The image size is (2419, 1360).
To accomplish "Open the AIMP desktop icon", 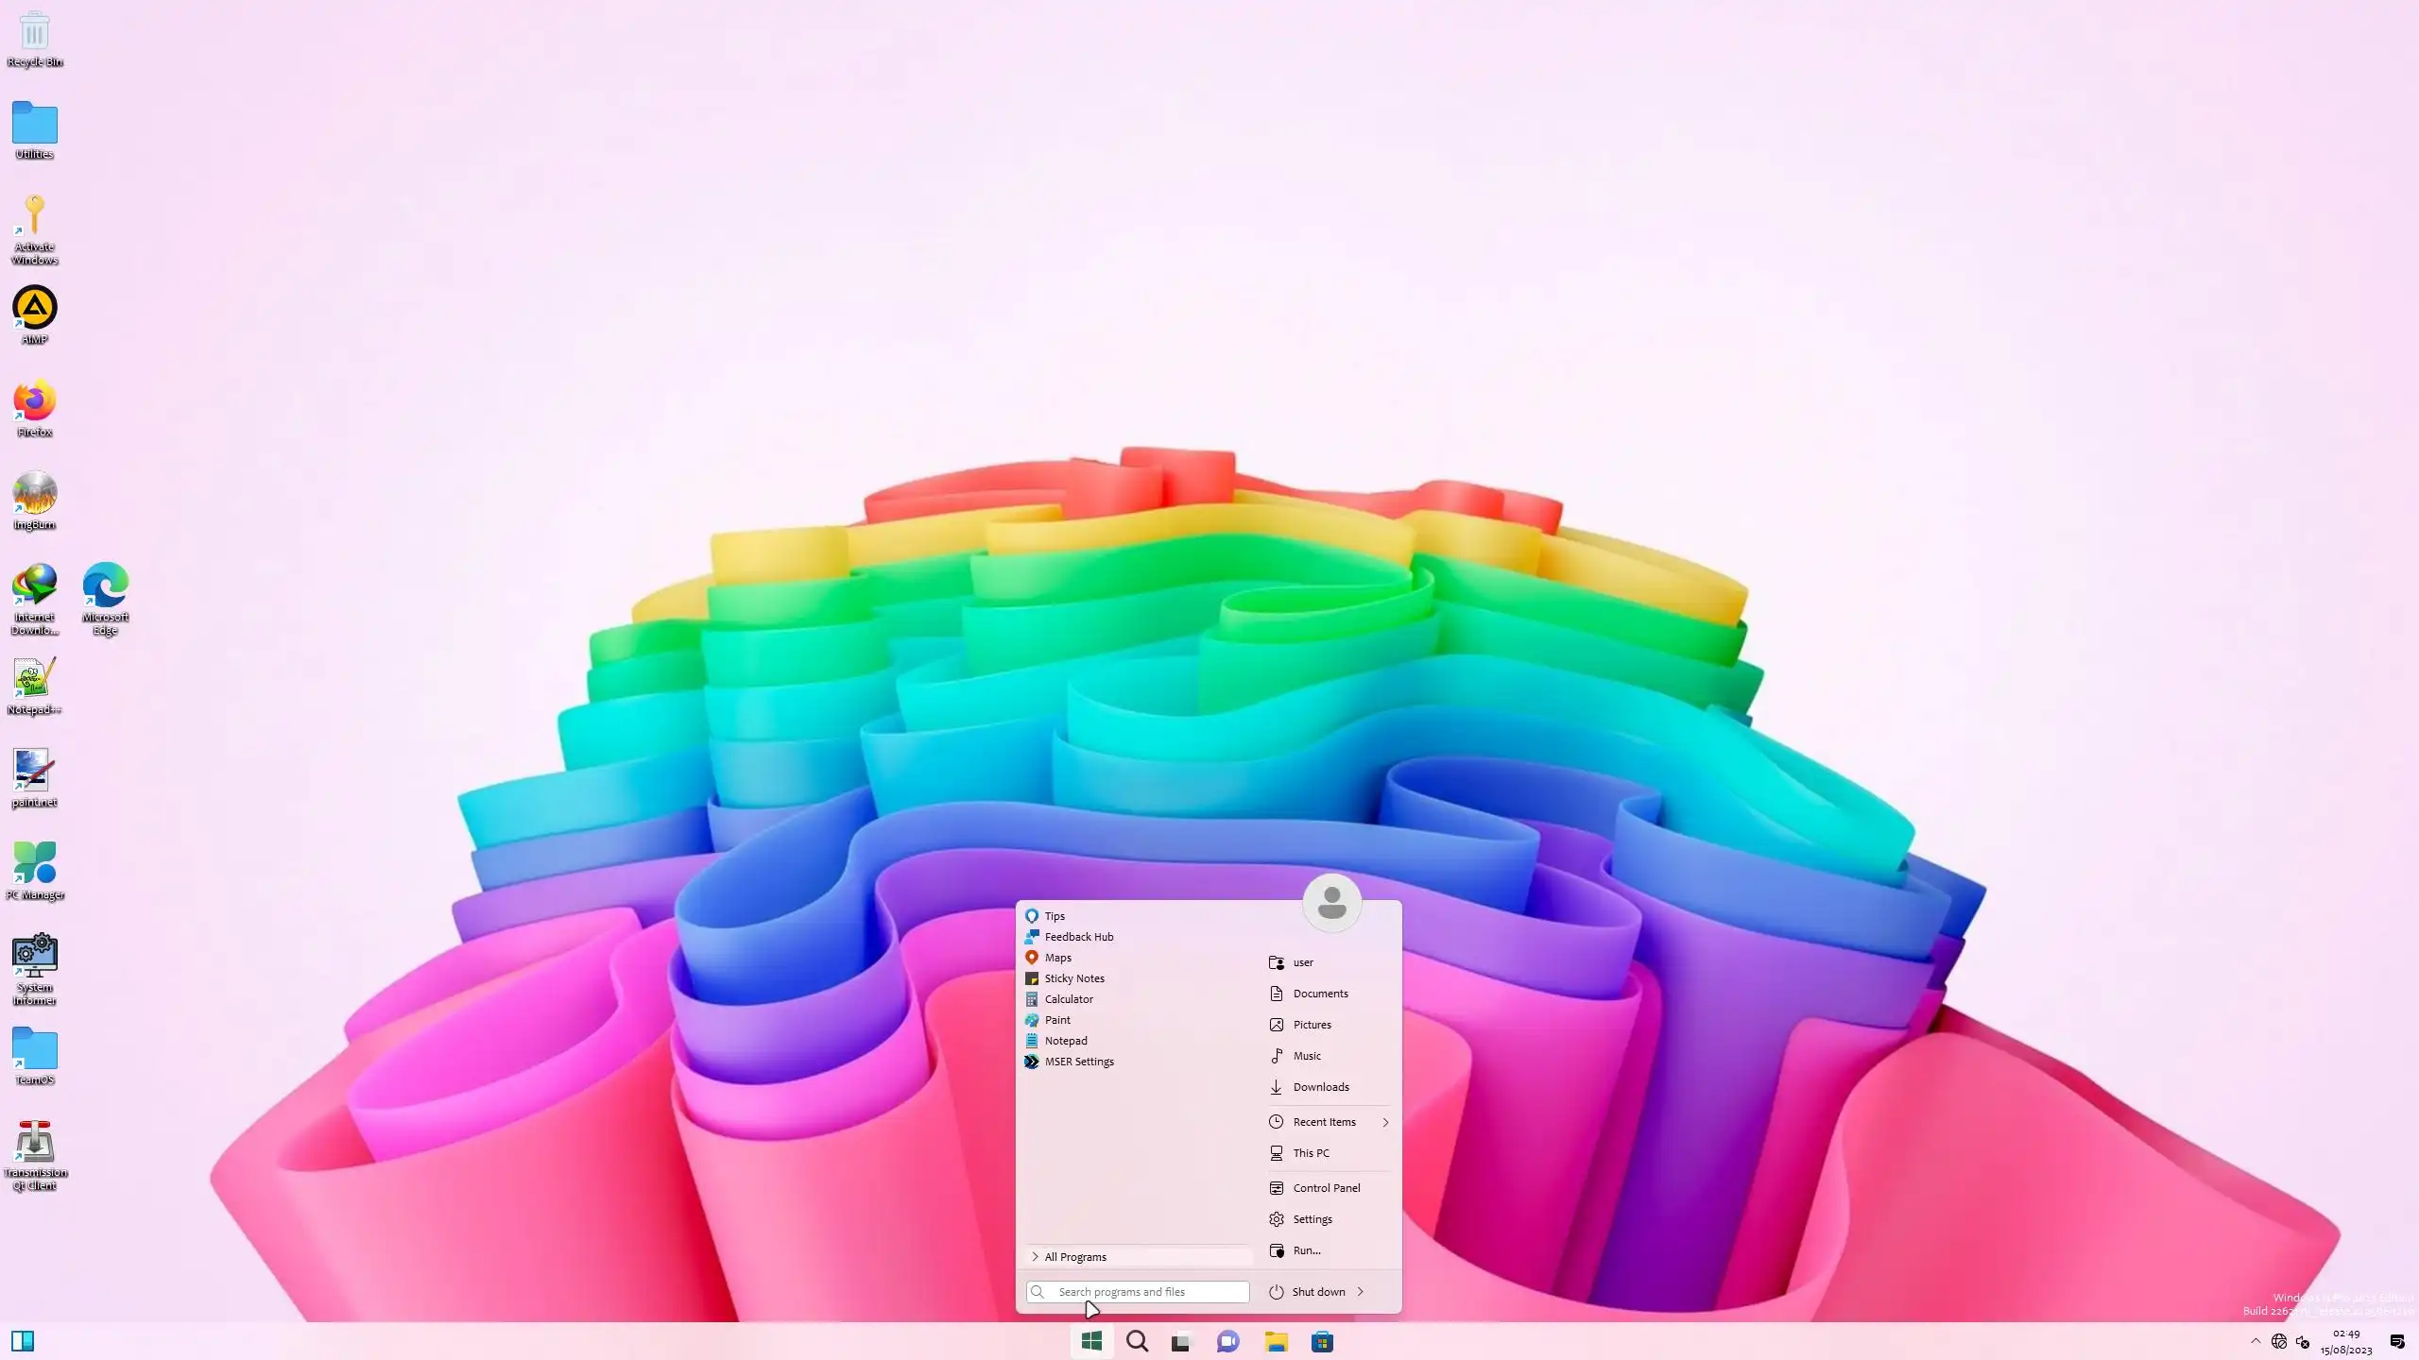I will click(35, 310).
